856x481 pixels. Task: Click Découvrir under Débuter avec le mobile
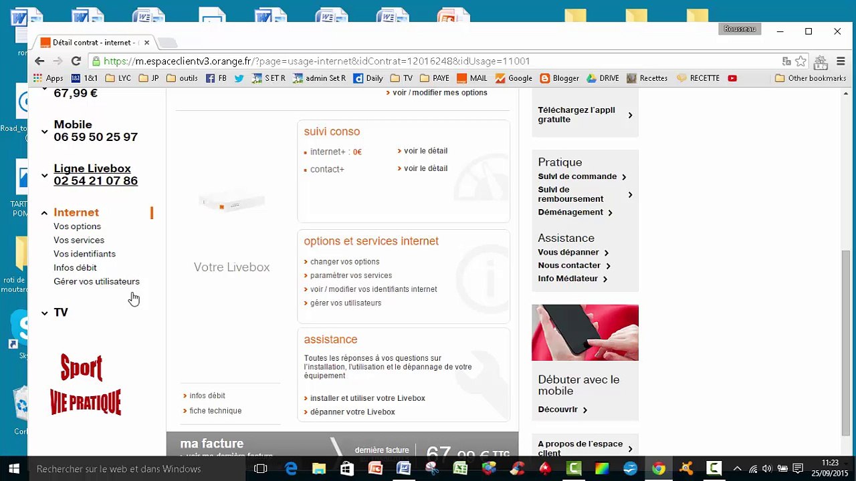(558, 410)
